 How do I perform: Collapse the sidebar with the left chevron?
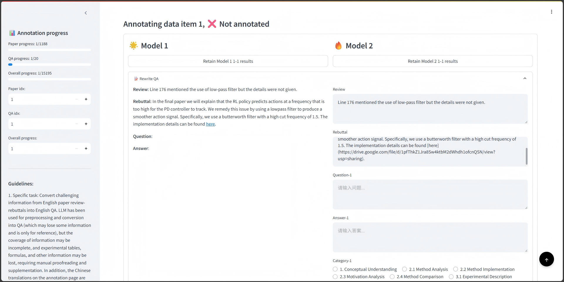tap(86, 13)
